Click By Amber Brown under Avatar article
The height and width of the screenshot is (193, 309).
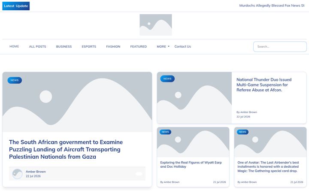pyautogui.click(x=247, y=182)
